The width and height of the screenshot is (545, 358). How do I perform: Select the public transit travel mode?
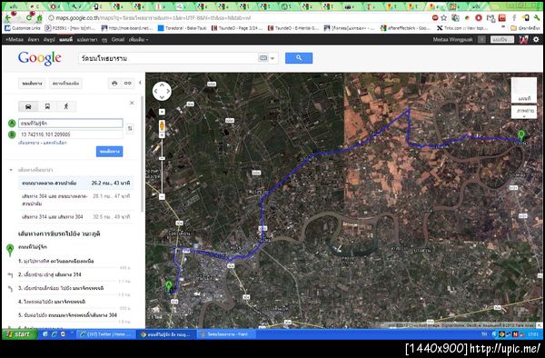[x=47, y=106]
